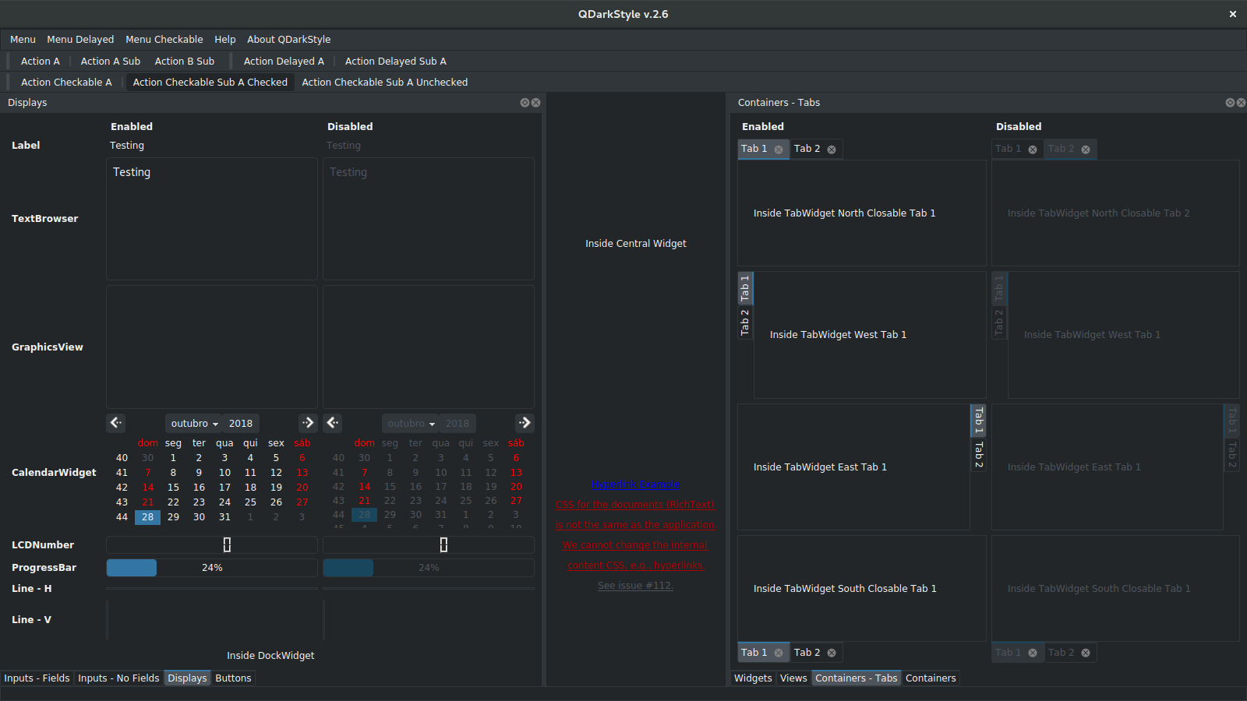Close Tab 2 in enabled North tab widget

click(x=832, y=150)
